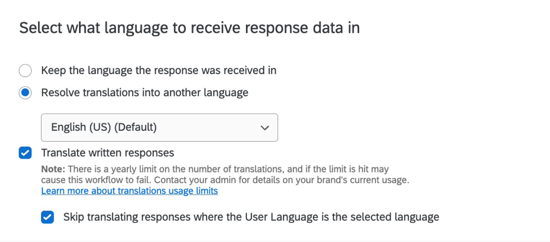Screen dimensions: 550x242
Task: Select the heading "Select what language to receive response data in"
Action: (x=190, y=27)
